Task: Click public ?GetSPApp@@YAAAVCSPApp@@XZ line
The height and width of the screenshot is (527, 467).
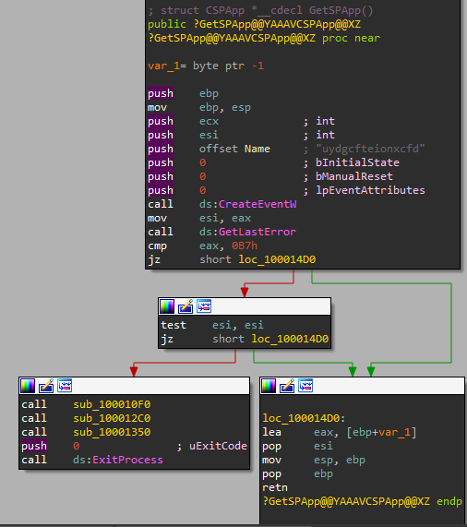Action: tap(254, 24)
